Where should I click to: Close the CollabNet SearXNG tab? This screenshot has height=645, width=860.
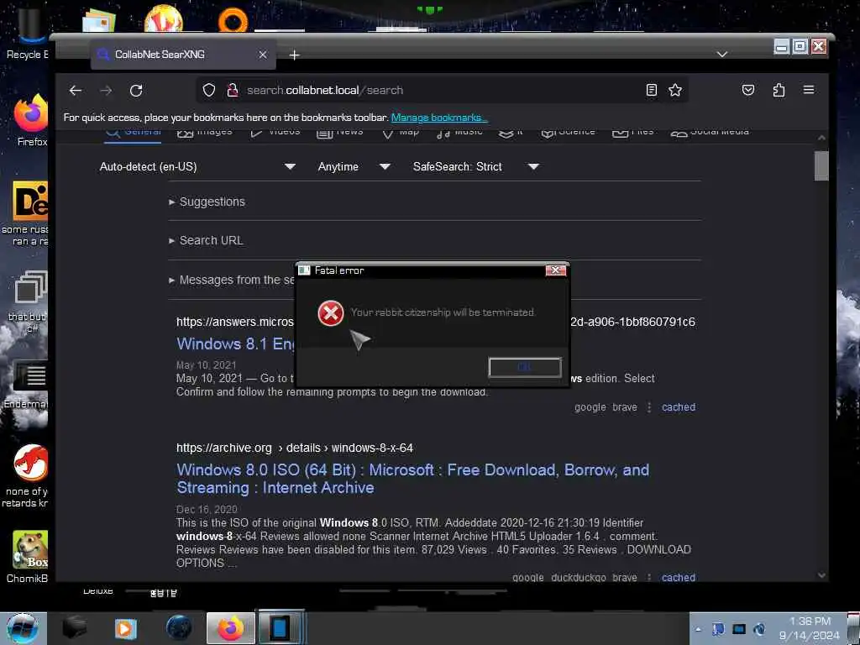click(x=263, y=55)
